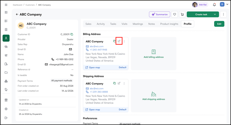This screenshot has height=125, width=231.
Task: Copy the Customer ID C_00011
Action: pyautogui.click(x=72, y=34)
